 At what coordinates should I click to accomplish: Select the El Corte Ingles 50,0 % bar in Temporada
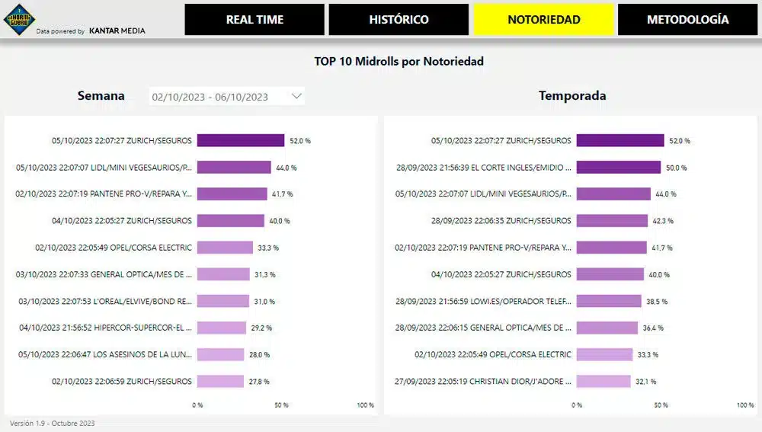click(619, 167)
